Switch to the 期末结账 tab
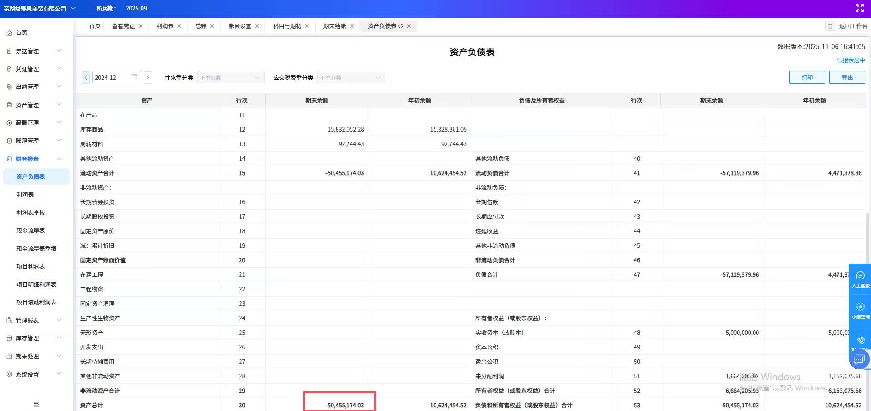Viewport: 871px width, 411px height. [334, 26]
